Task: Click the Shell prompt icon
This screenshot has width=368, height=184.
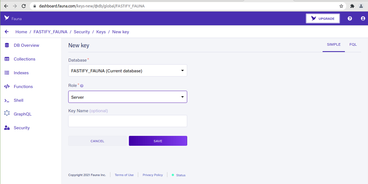Action: pos(7,100)
